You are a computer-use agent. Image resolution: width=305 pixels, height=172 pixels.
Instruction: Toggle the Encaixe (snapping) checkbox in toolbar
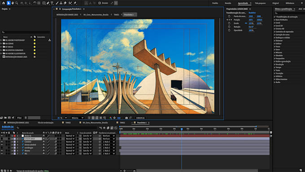tap(100, 3)
